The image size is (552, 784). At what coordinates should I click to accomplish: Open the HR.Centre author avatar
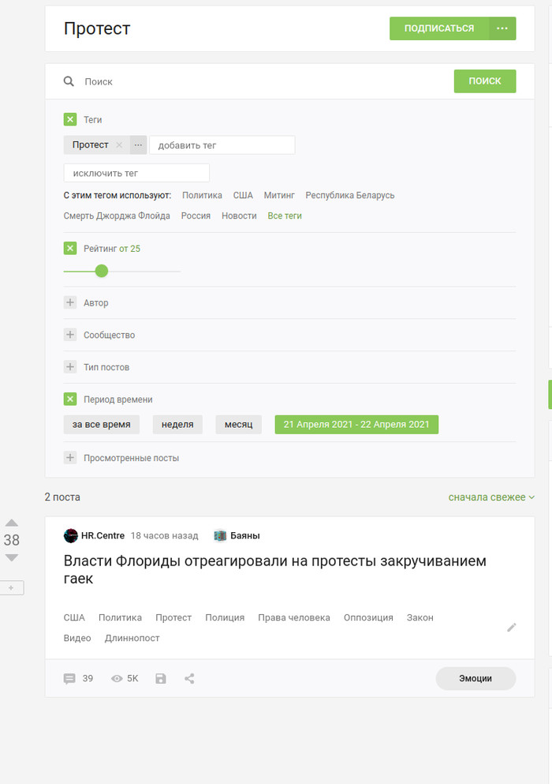pyautogui.click(x=71, y=535)
